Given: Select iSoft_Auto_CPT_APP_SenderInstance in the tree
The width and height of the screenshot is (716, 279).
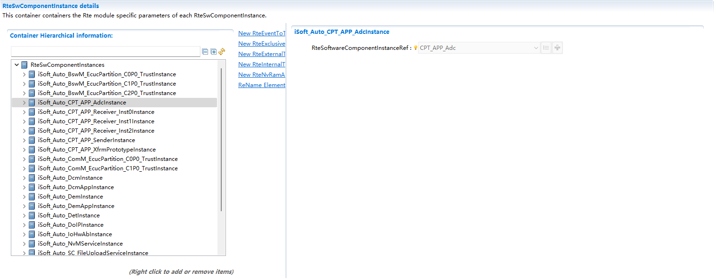Looking at the screenshot, I should [86, 140].
